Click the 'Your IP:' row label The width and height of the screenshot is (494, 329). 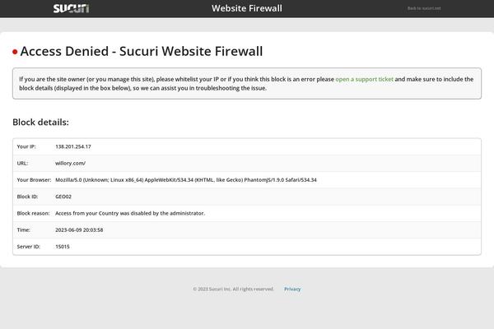[26, 146]
